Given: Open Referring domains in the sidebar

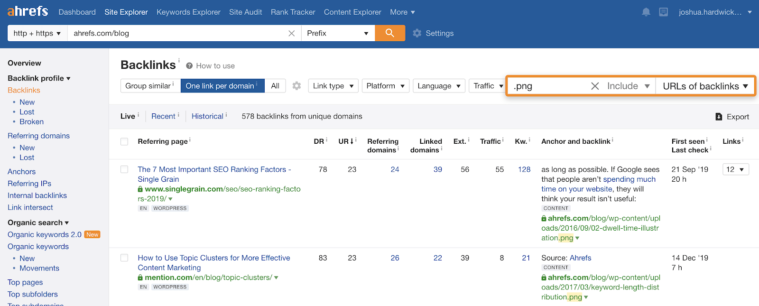Looking at the screenshot, I should 38,136.
